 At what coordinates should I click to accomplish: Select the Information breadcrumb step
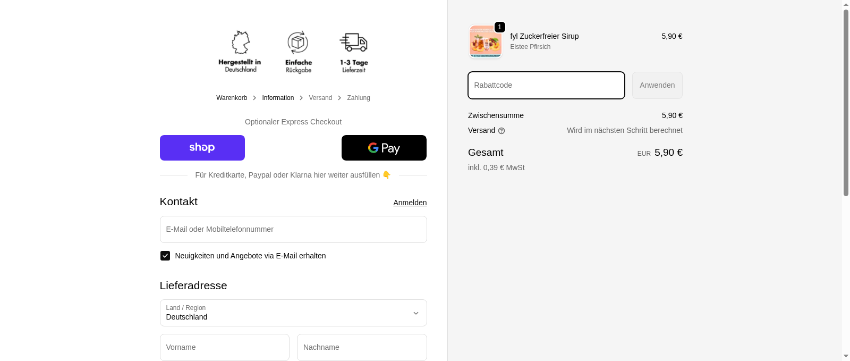(278, 98)
